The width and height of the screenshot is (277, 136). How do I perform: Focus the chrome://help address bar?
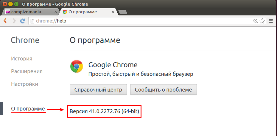(x=141, y=21)
